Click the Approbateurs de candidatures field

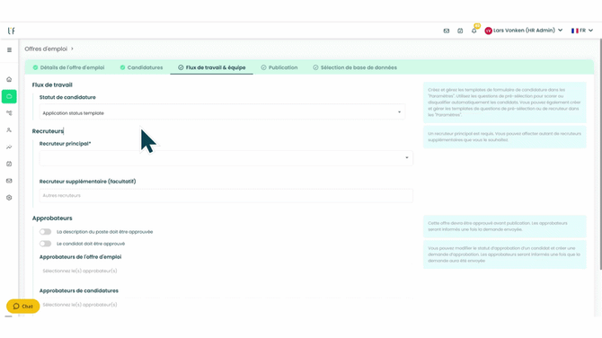coord(226,305)
